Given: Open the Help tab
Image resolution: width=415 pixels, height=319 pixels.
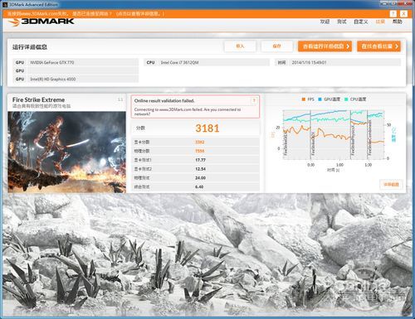Looking at the screenshot, I should click(398, 22).
